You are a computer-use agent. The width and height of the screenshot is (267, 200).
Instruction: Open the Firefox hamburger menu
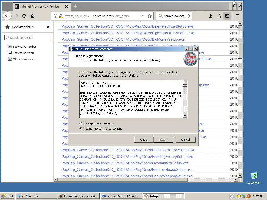coord(237,16)
